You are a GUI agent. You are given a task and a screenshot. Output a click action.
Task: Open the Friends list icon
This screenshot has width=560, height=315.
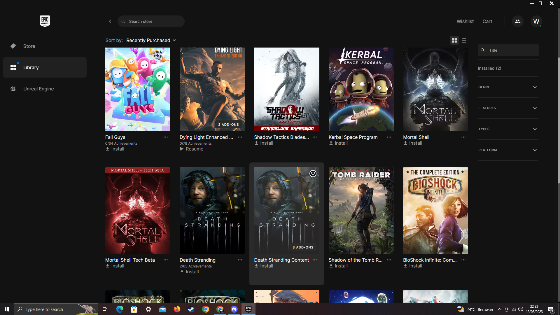coord(517,21)
